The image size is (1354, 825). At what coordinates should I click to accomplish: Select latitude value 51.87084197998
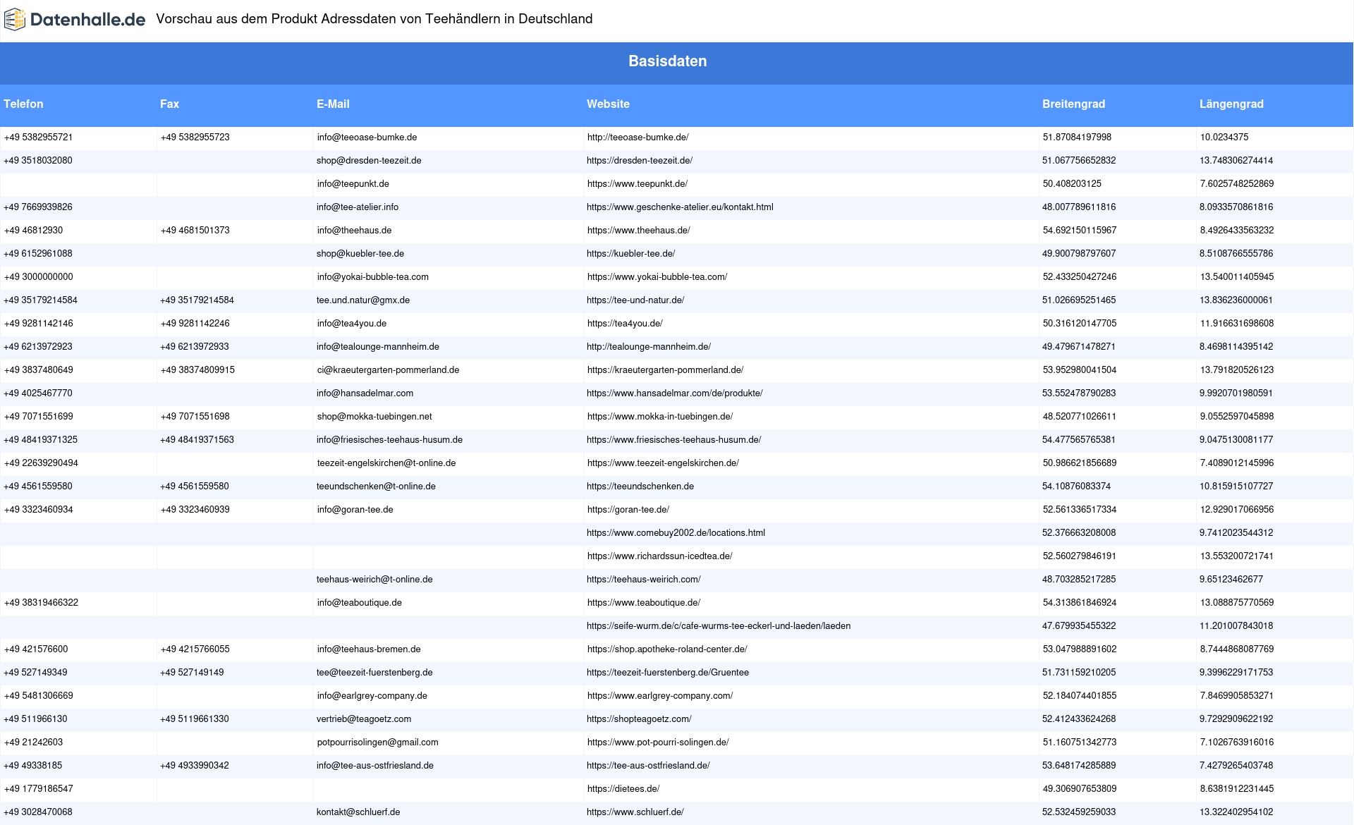[1077, 137]
